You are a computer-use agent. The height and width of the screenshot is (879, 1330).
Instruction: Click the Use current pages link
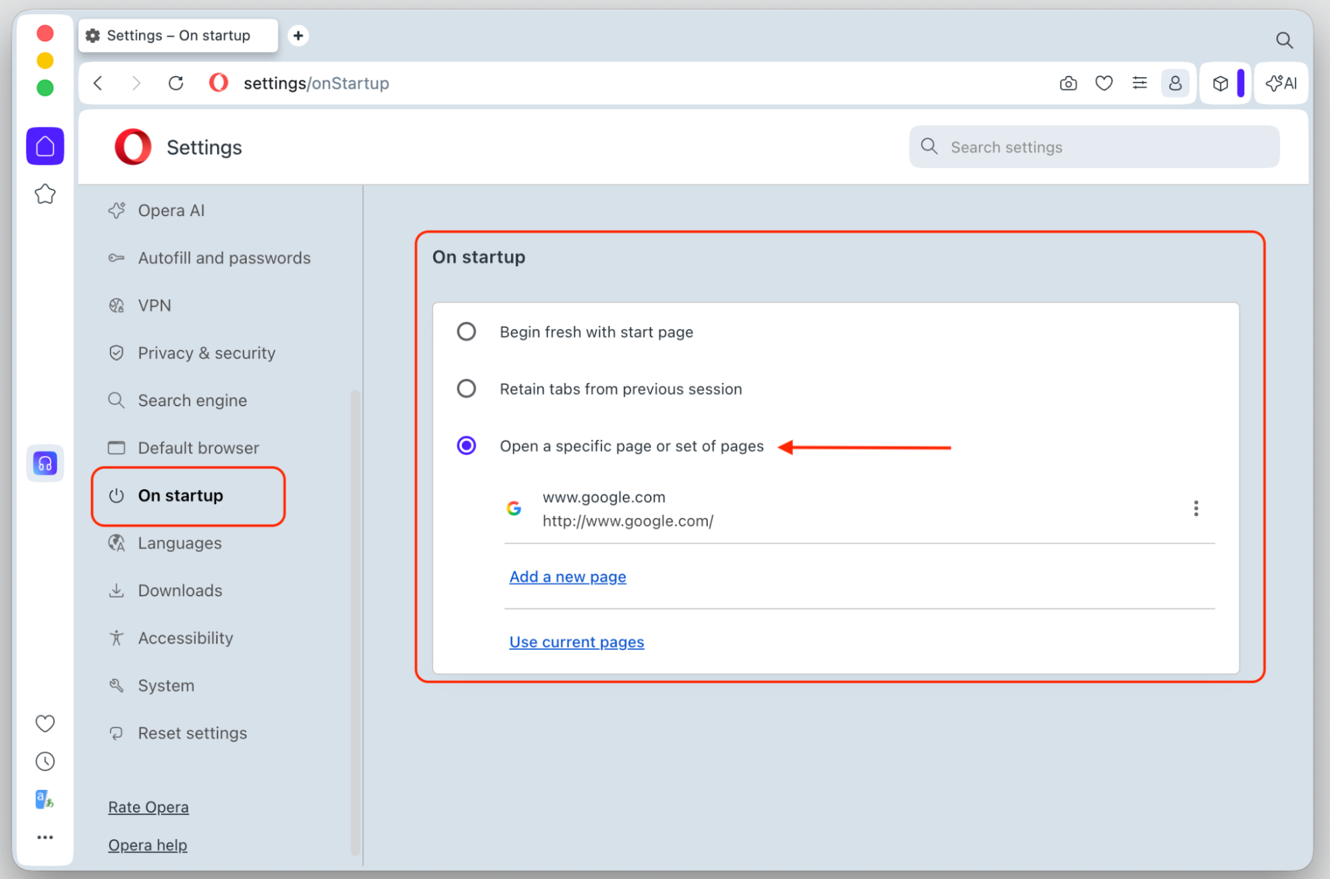tap(576, 642)
